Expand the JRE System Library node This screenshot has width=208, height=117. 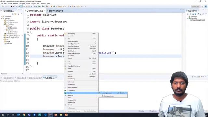(x=3, y=36)
